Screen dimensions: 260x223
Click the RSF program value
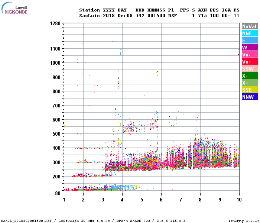(172, 16)
